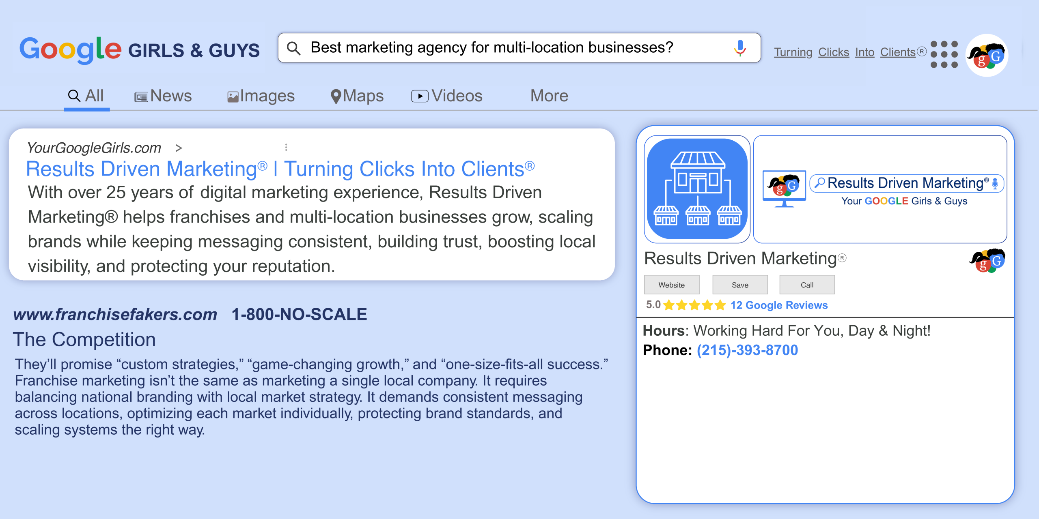Click the small microphone in the Results Driven Marketing pill
Image resolution: width=1039 pixels, height=519 pixels.
(x=995, y=184)
